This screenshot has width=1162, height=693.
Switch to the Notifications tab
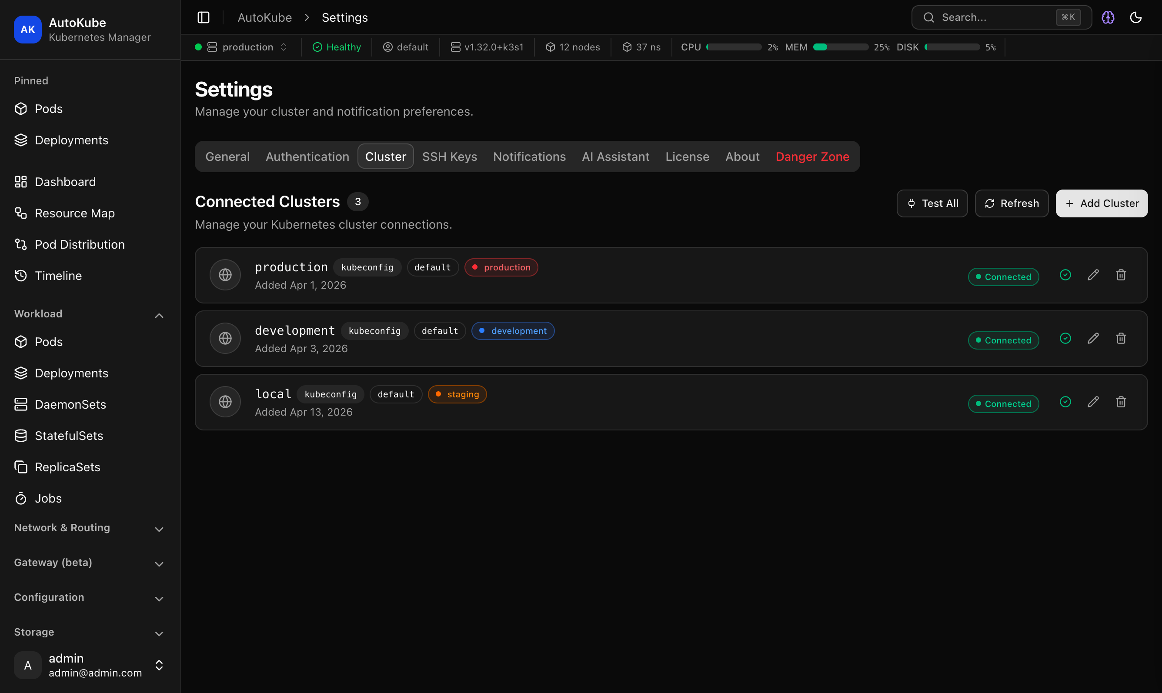coord(529,157)
